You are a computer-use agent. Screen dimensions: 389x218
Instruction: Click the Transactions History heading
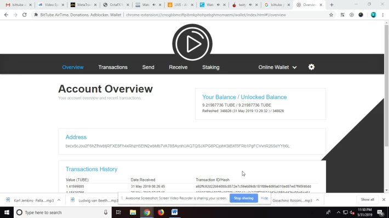click(91, 169)
